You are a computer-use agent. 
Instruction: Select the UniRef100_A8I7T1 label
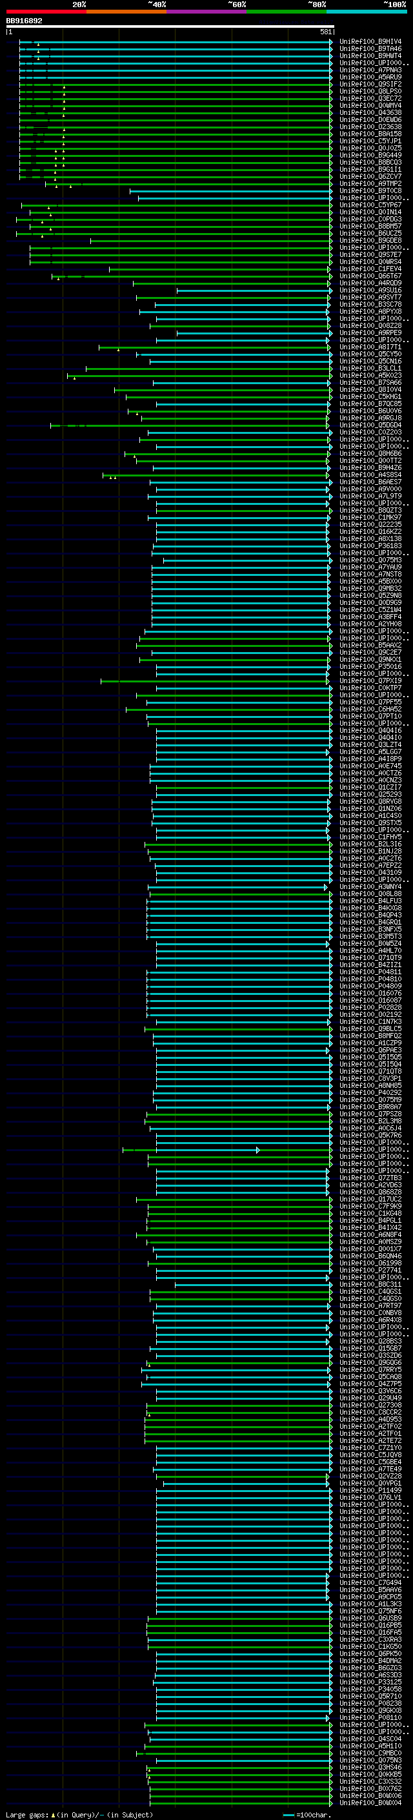click(370, 347)
